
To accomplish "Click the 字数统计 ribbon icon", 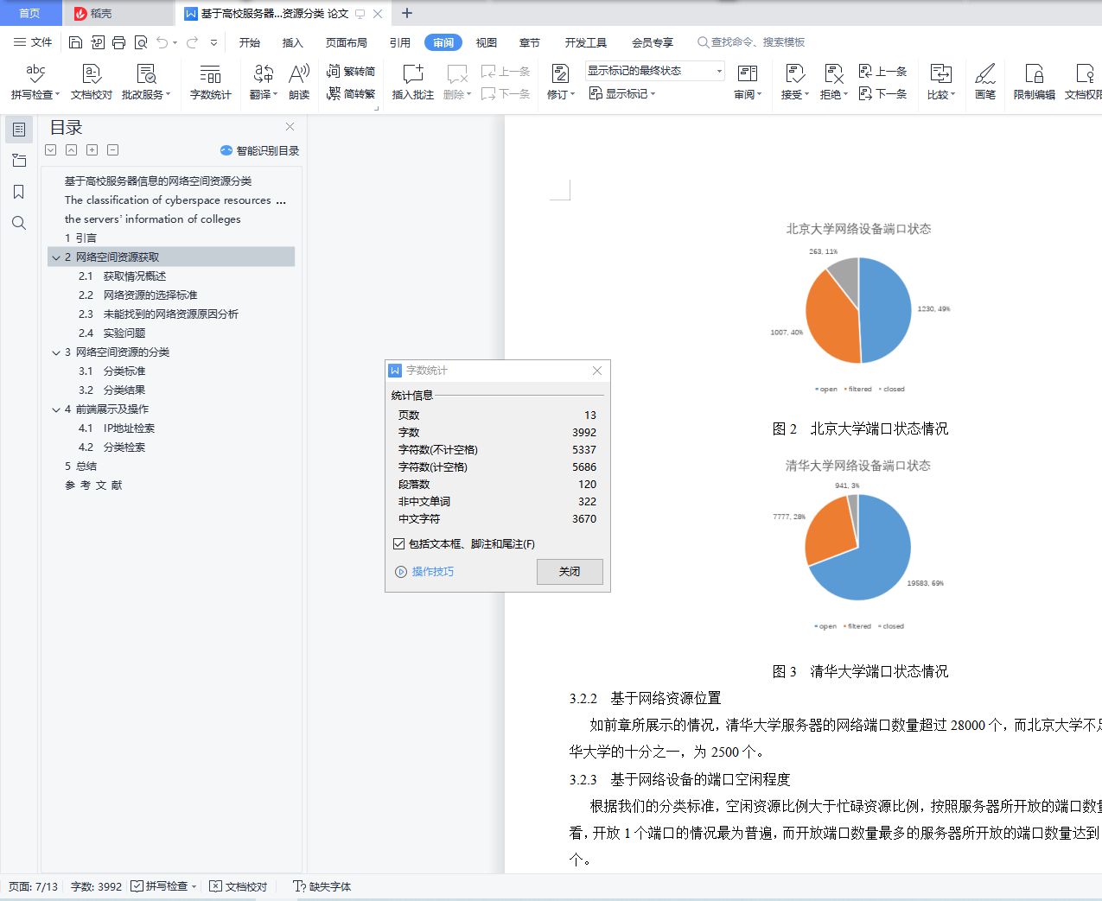I will tap(211, 82).
